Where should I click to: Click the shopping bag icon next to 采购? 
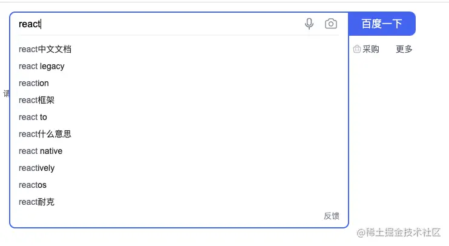pos(357,49)
